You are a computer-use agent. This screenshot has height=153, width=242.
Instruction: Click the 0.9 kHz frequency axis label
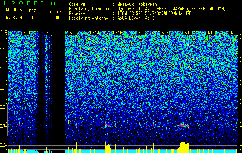(x=3, y=88)
